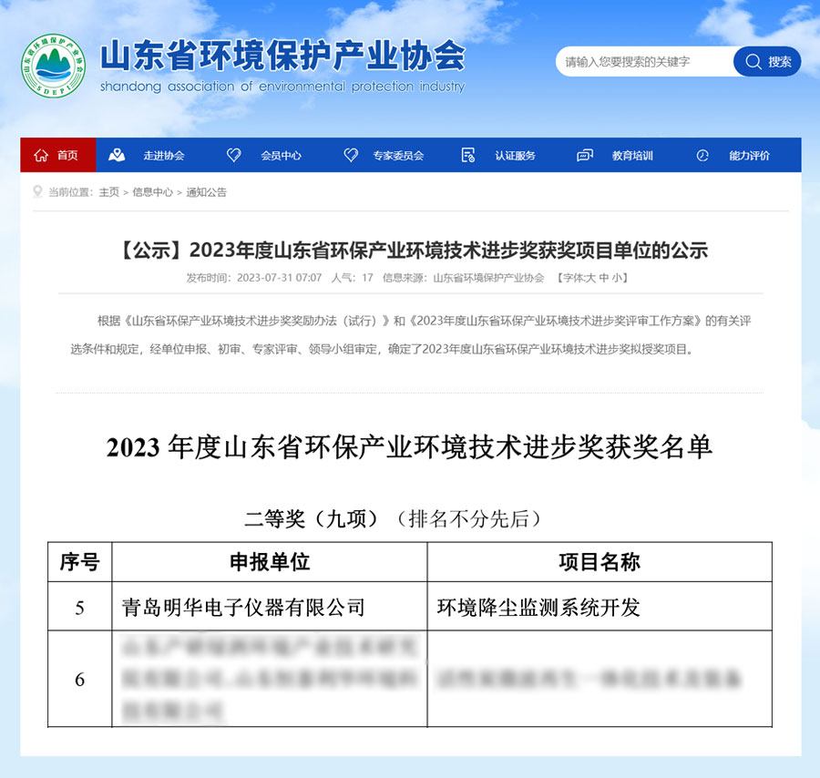Click the heart icon beside 会员中心
This screenshot has height=778, width=820.
coord(233,156)
